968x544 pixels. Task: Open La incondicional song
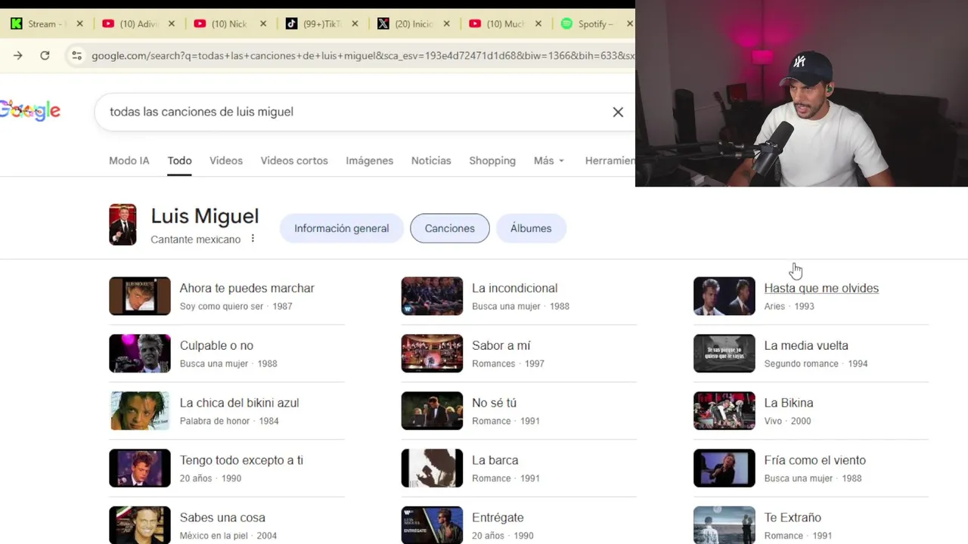514,288
